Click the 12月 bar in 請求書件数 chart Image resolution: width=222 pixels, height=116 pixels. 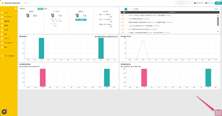pyautogui.click(x=41, y=48)
